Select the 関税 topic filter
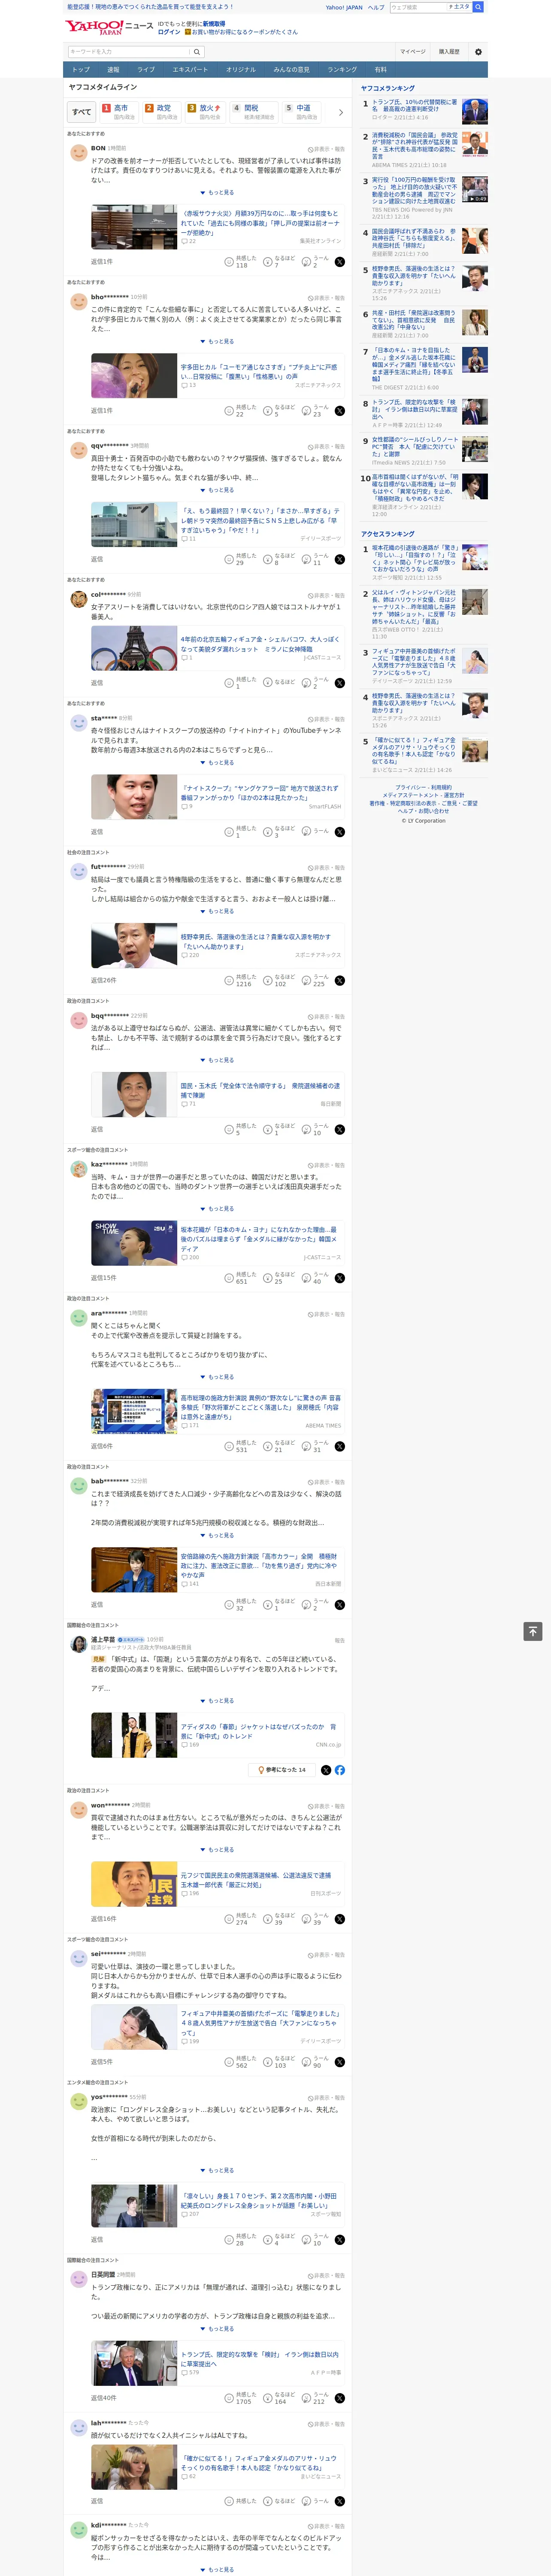Screen dimensions: 551x2576 click(254, 112)
